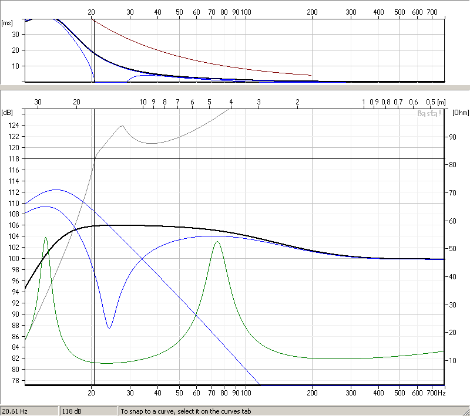Click the blue curve's deep notch near 24 Hz

pyautogui.click(x=109, y=327)
